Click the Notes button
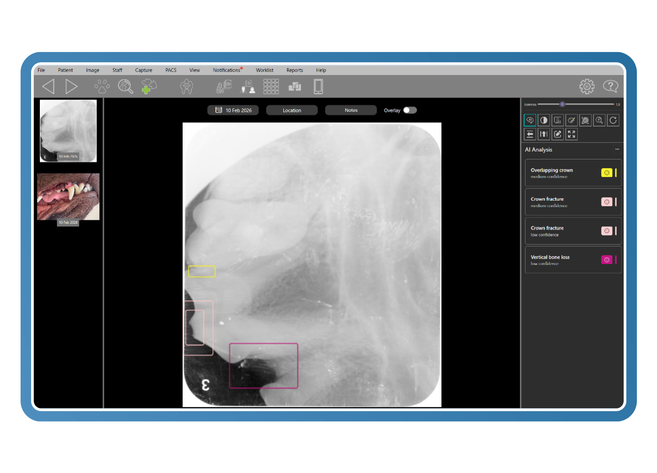This screenshot has height=473, width=657. (351, 110)
